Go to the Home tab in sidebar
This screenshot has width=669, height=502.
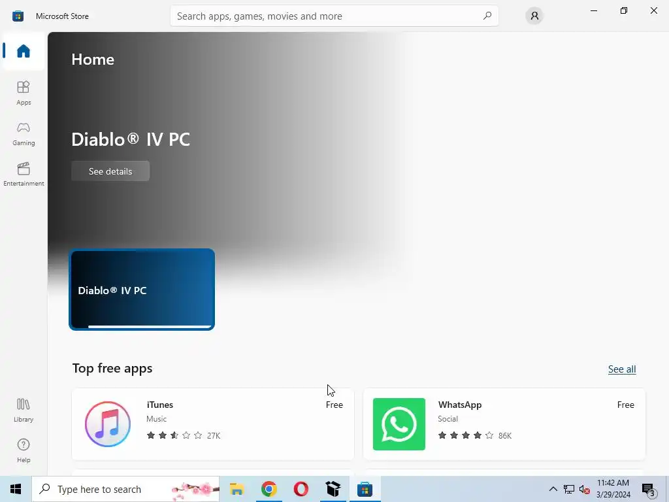coord(24,51)
